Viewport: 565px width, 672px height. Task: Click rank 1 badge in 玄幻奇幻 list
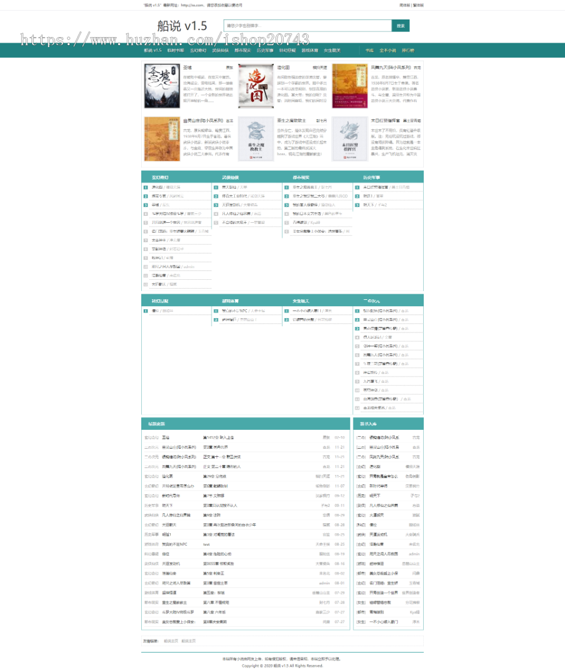(x=146, y=188)
